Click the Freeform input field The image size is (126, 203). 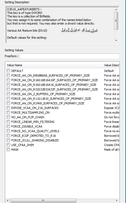[x=70, y=56]
